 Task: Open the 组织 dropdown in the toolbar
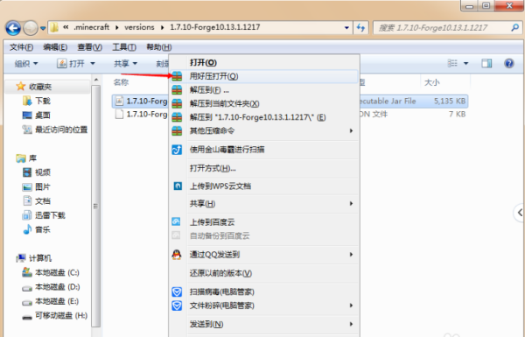[26, 63]
